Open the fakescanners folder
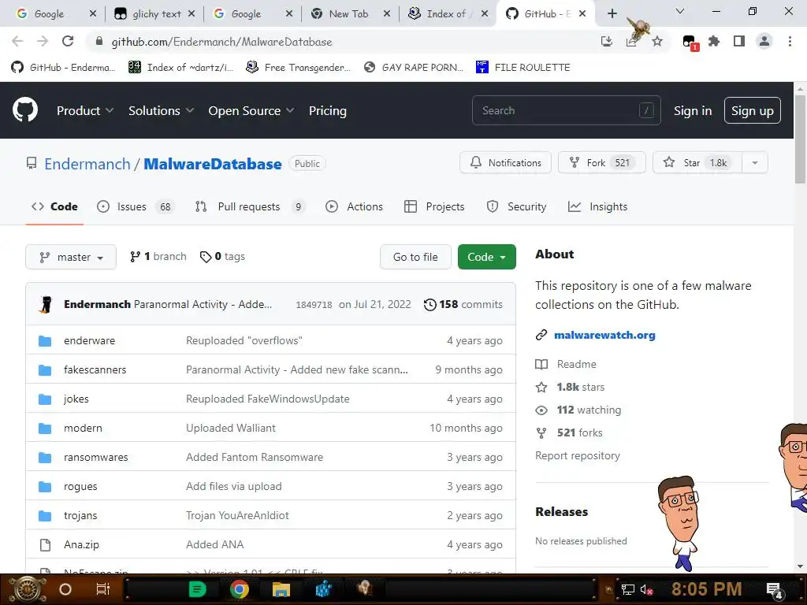Screen dimensions: 807x605 (95, 369)
